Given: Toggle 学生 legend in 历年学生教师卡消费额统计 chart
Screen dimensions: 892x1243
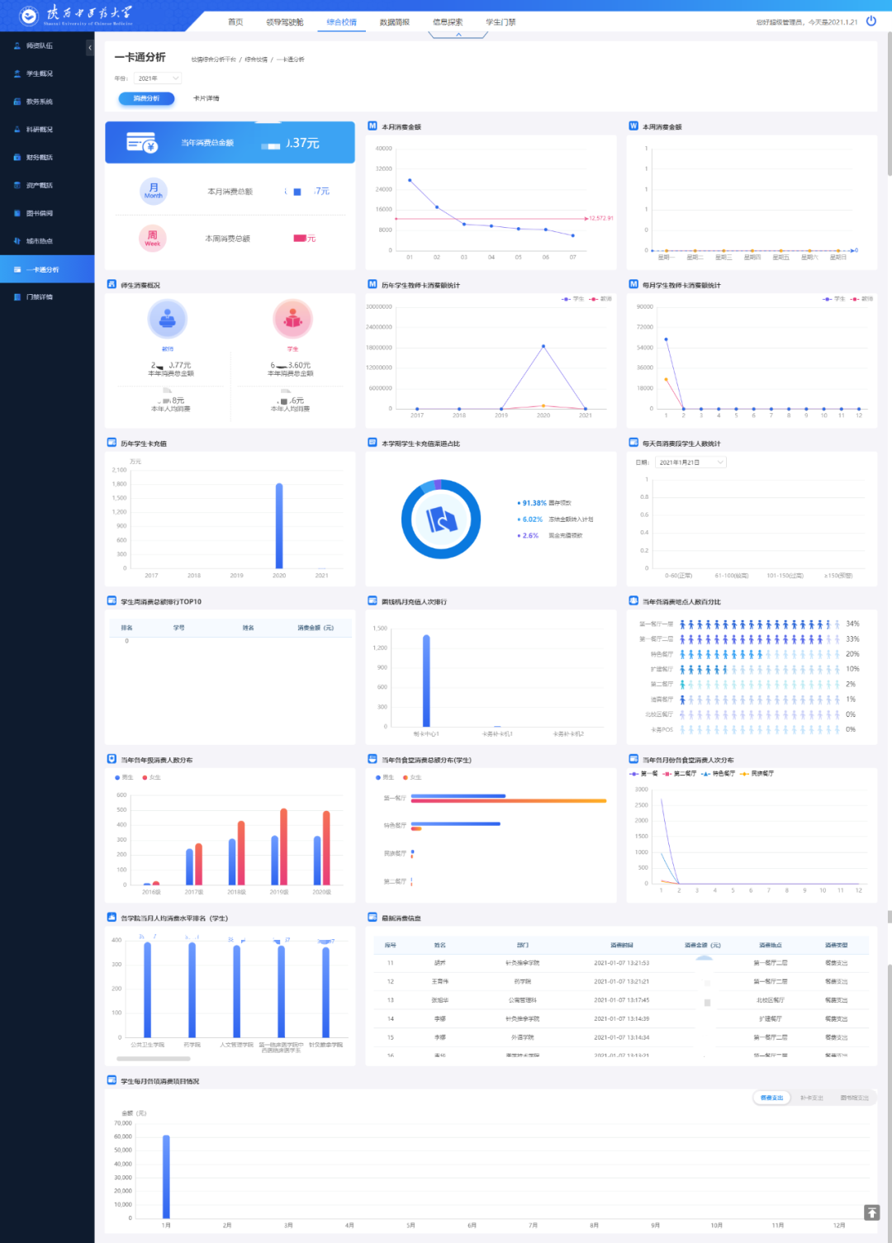Looking at the screenshot, I should click(573, 299).
